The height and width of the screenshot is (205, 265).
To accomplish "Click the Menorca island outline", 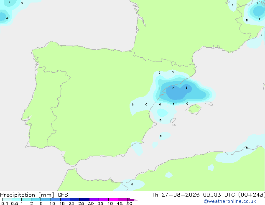I will pyautogui.click(x=209, y=104).
